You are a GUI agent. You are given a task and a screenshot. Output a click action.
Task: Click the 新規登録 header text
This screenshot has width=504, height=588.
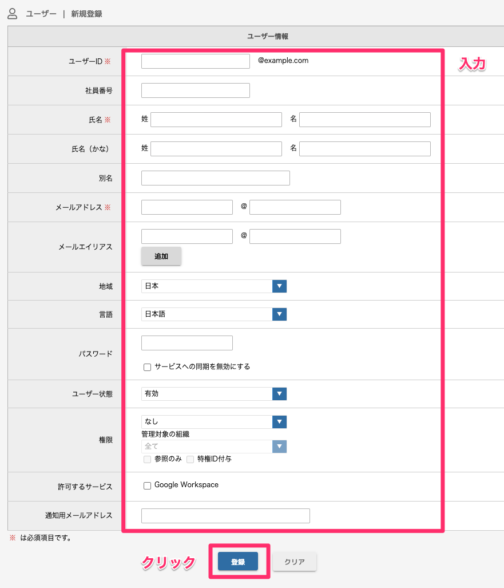[x=86, y=14]
